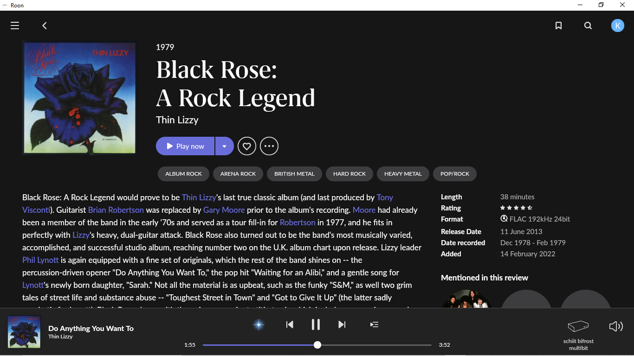The image size is (634, 356).
Task: Skip to previous track
Action: tap(290, 324)
